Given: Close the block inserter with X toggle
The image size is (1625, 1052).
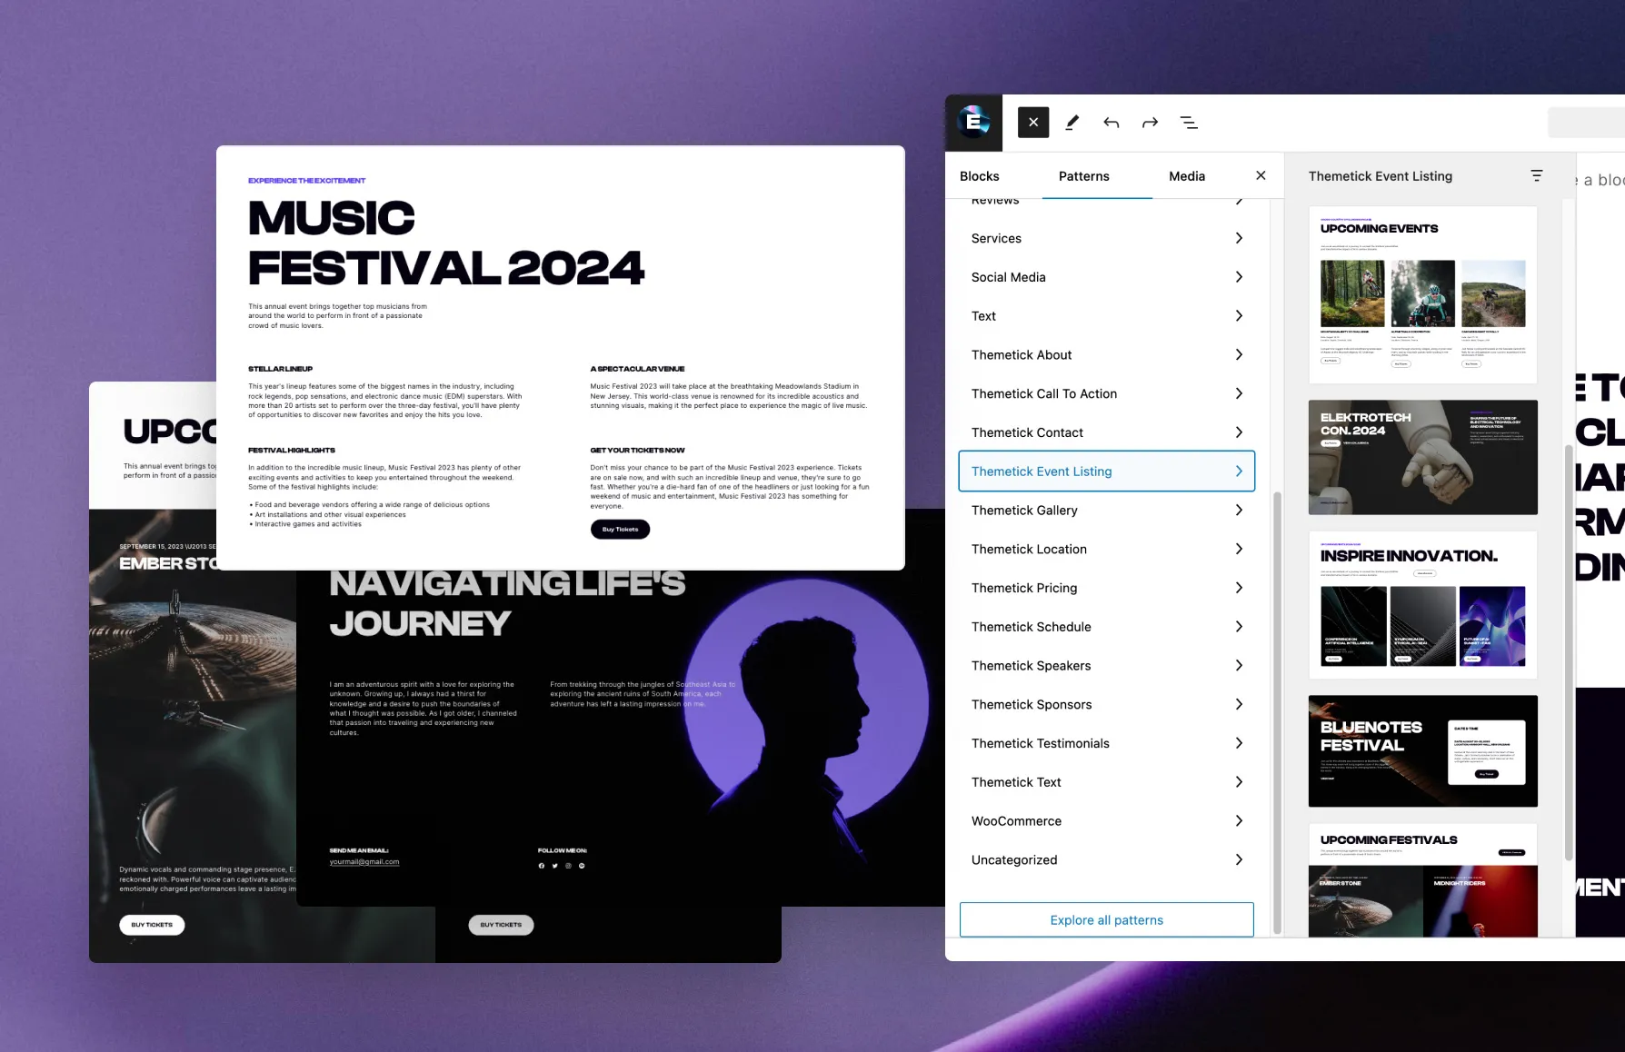Looking at the screenshot, I should tap(1033, 123).
